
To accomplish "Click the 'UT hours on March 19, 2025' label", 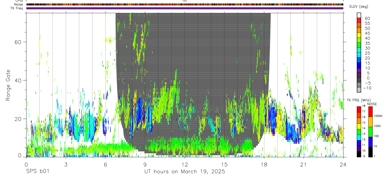I will point(185,172).
